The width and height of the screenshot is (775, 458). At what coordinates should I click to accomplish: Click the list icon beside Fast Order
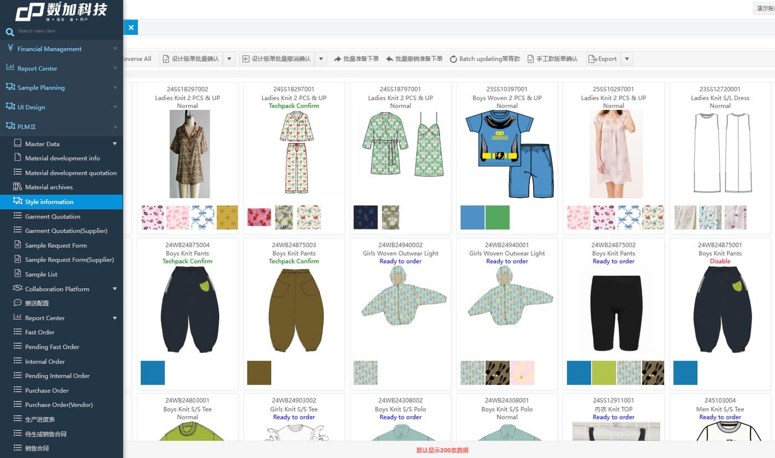(x=18, y=332)
